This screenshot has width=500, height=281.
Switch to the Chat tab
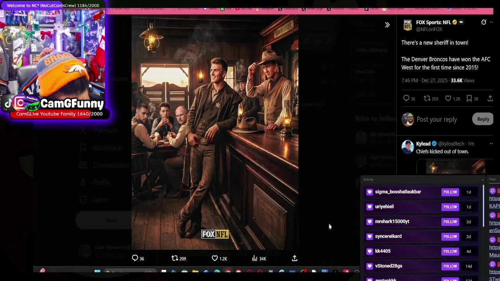[492, 179]
